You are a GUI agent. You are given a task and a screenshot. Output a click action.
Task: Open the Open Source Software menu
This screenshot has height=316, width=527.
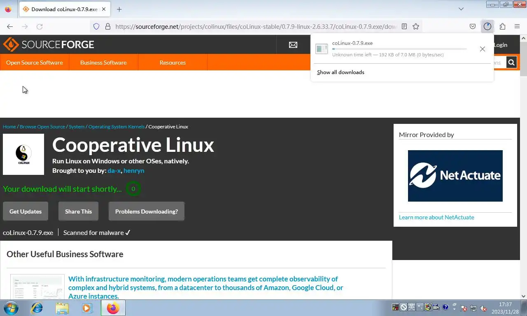(35, 63)
